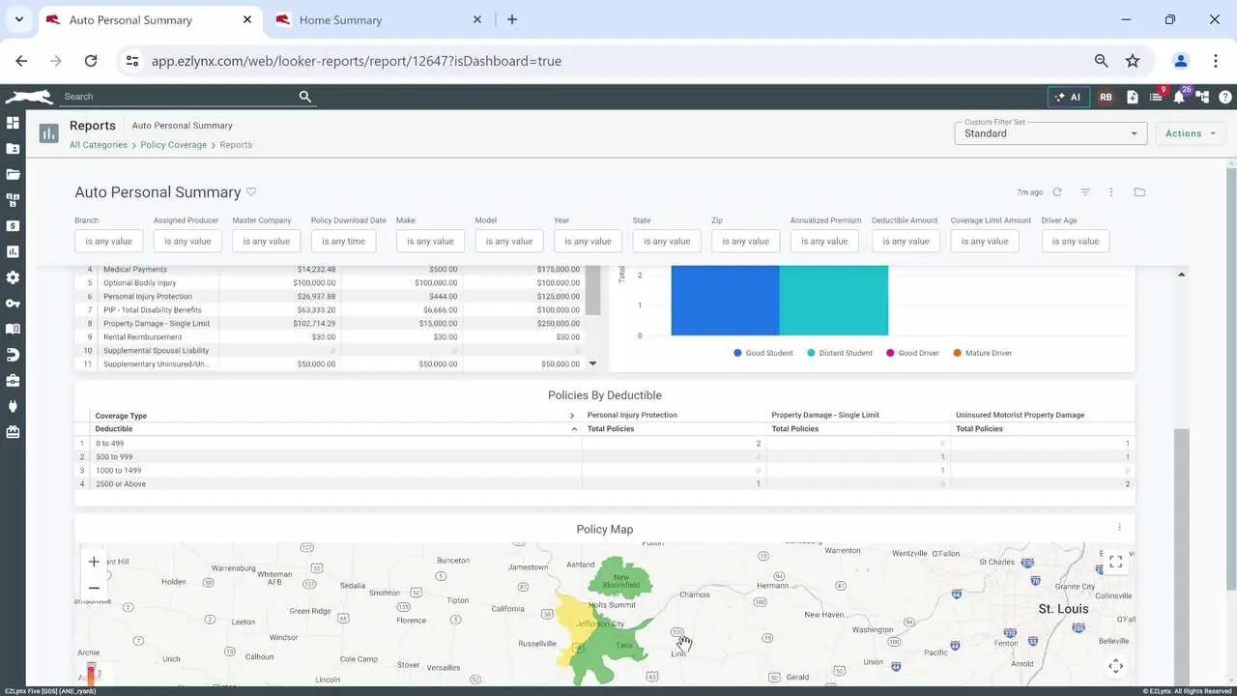Open the Custom Filter Set dropdown
1237x696 pixels.
pos(1050,133)
